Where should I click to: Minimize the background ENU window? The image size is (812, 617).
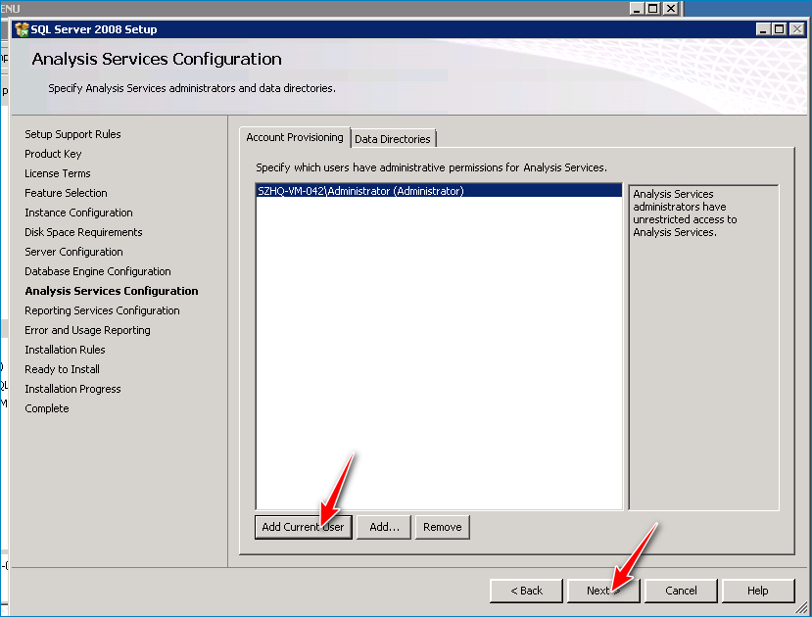point(637,8)
